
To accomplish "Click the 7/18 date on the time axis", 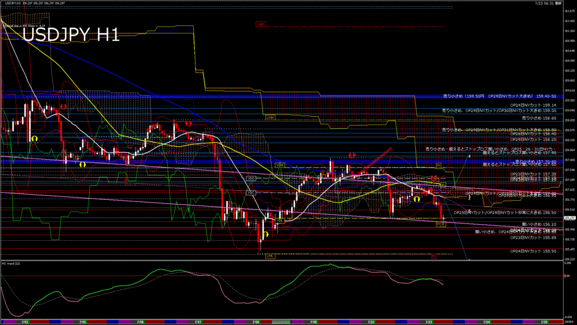I will (x=256, y=322).
